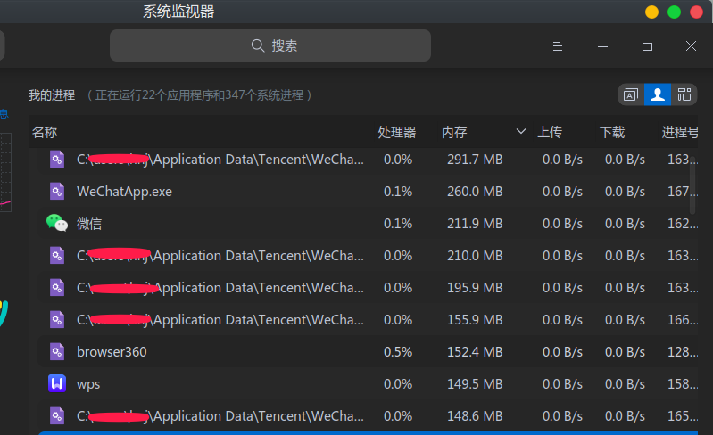Minimize the system monitor window
Image resolution: width=713 pixels, height=435 pixels.
click(602, 46)
